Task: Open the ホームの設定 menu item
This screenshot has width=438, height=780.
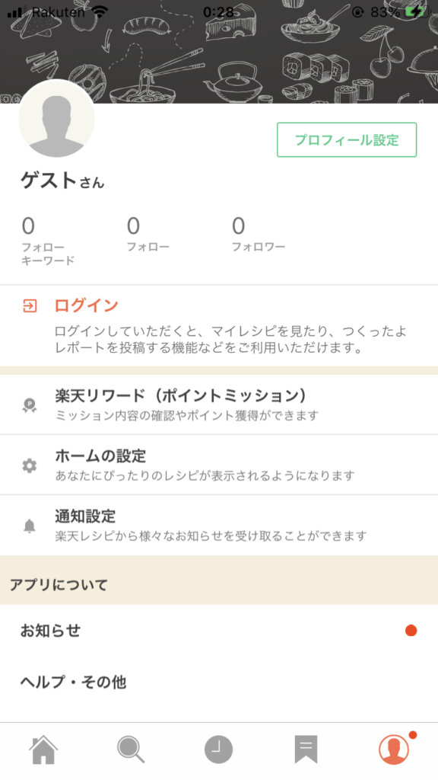Action: (219, 465)
